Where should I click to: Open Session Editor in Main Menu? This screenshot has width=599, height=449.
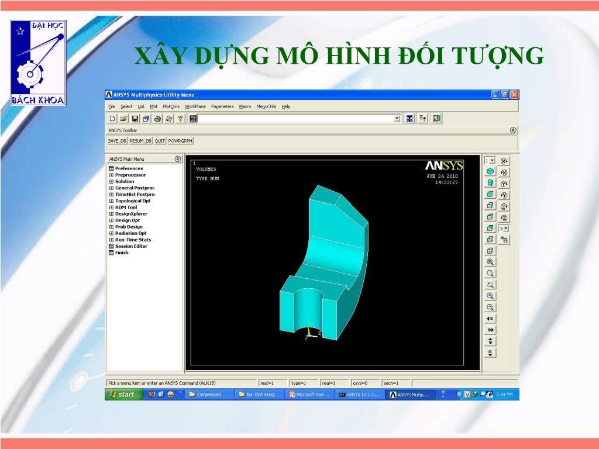[131, 246]
